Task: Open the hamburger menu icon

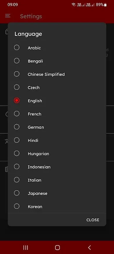Action: pos(8,16)
